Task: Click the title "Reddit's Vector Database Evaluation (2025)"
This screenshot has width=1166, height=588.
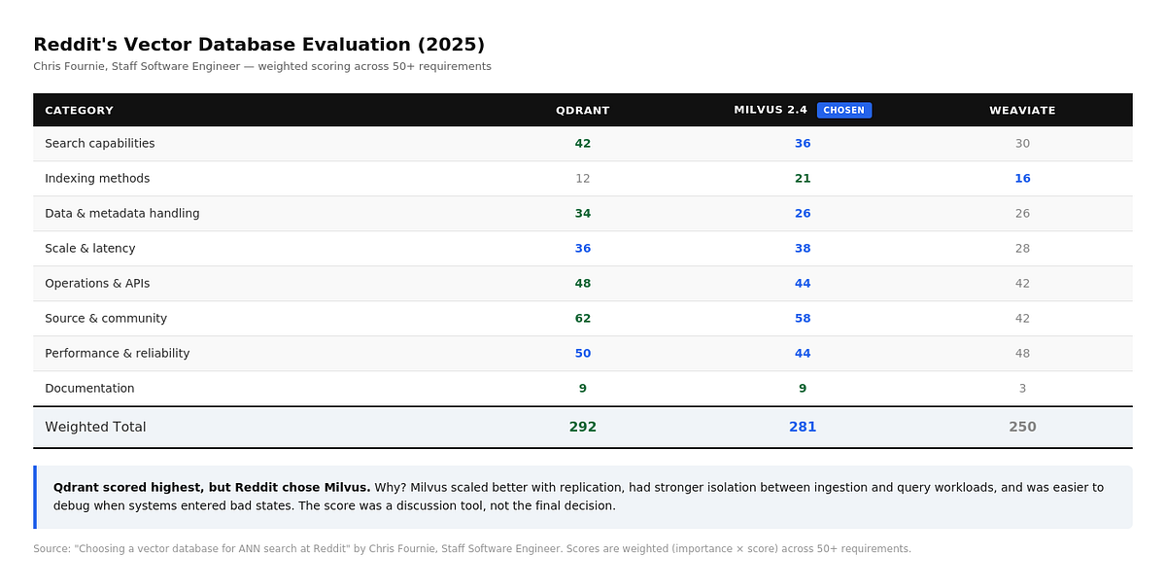Action: (x=258, y=45)
